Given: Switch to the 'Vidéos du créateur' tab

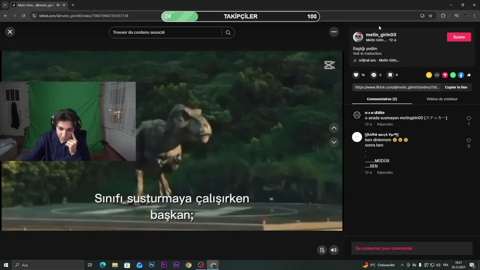Looking at the screenshot, I should pos(442,99).
